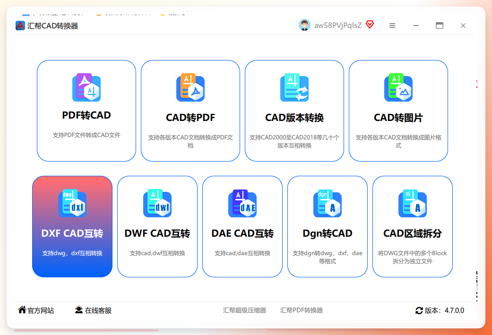Select the Dgn转CAD title
Image resolution: width=492 pixels, height=335 pixels.
(327, 233)
